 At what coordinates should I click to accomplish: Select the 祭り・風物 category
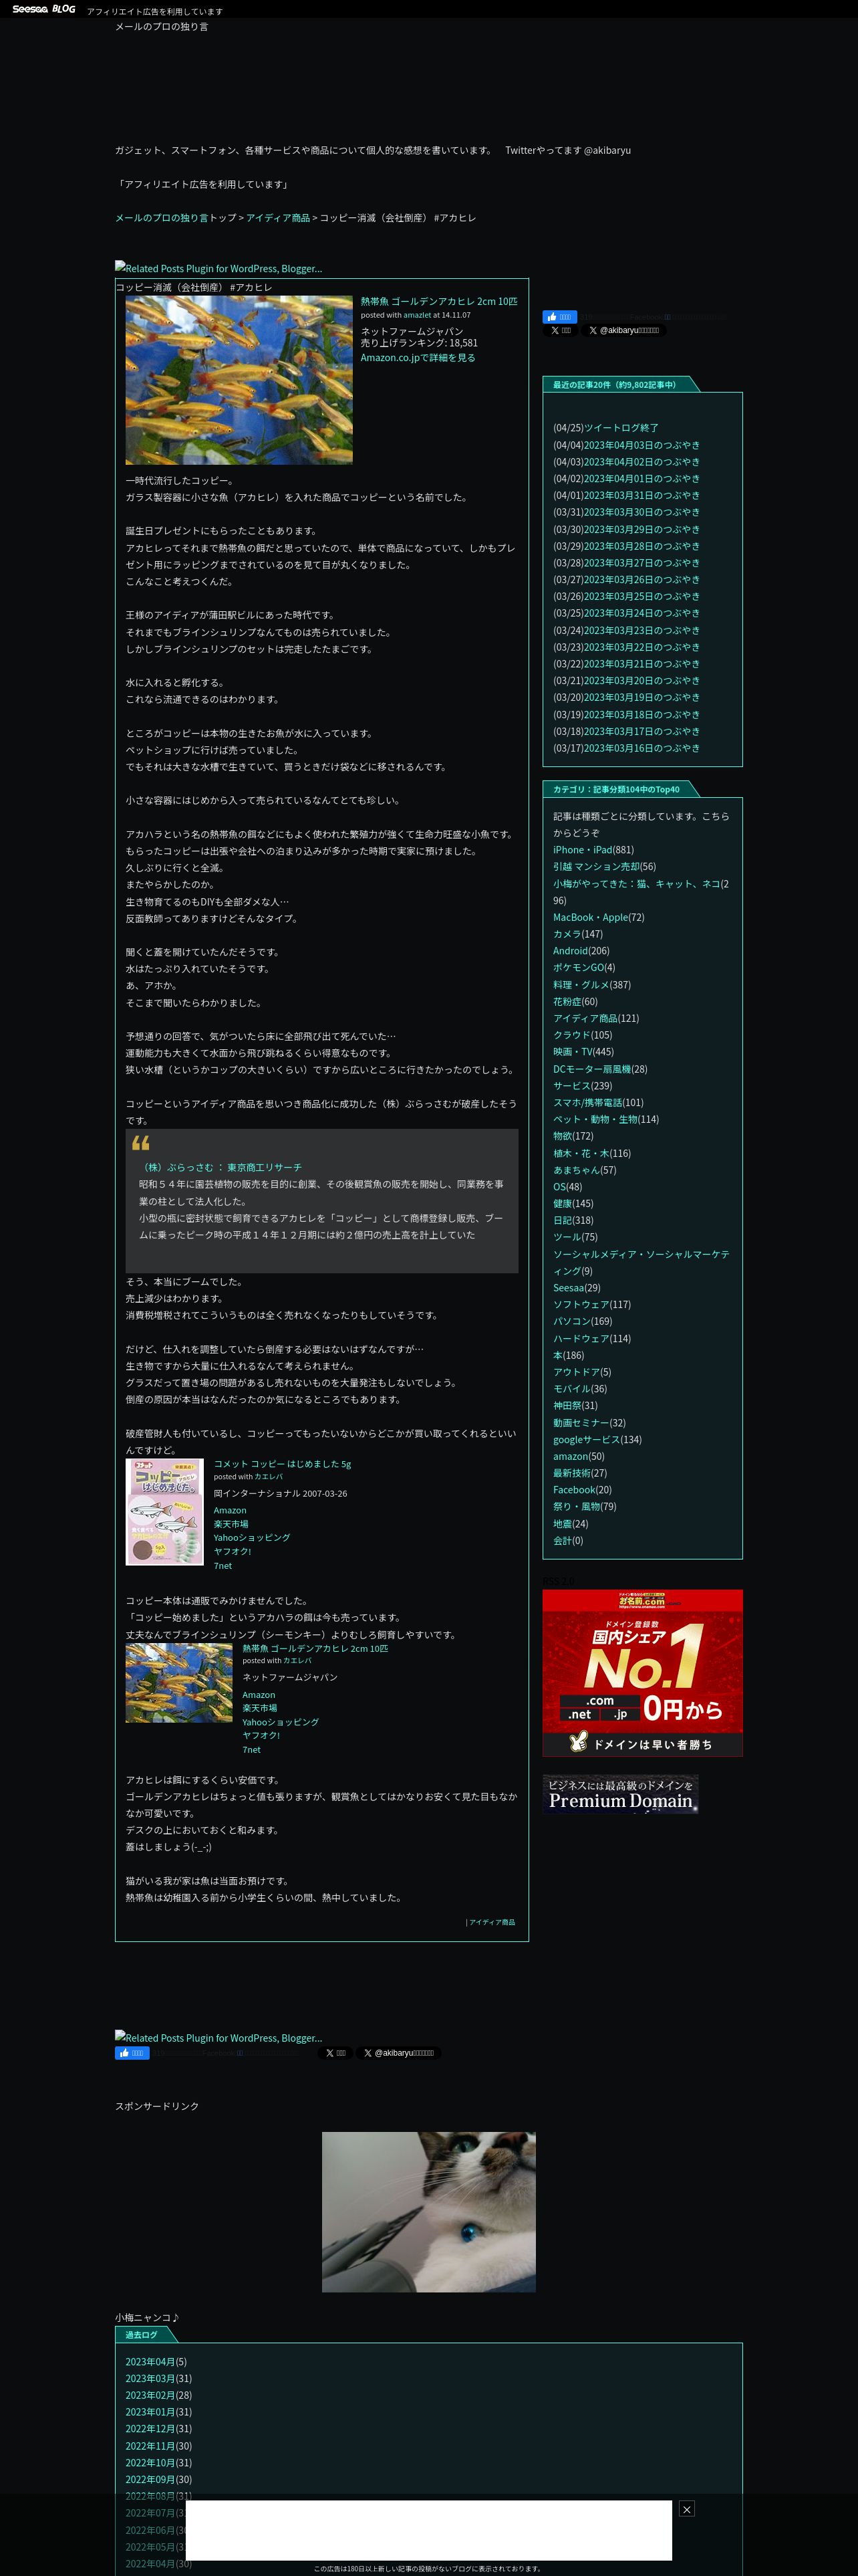tap(576, 1507)
